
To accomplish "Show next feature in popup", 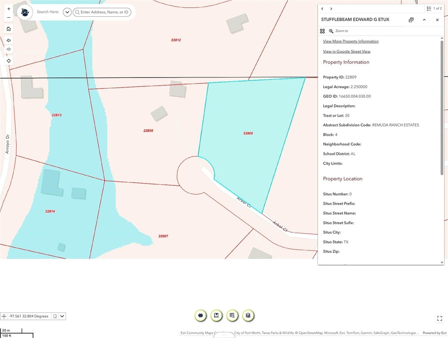I will pyautogui.click(x=331, y=8).
